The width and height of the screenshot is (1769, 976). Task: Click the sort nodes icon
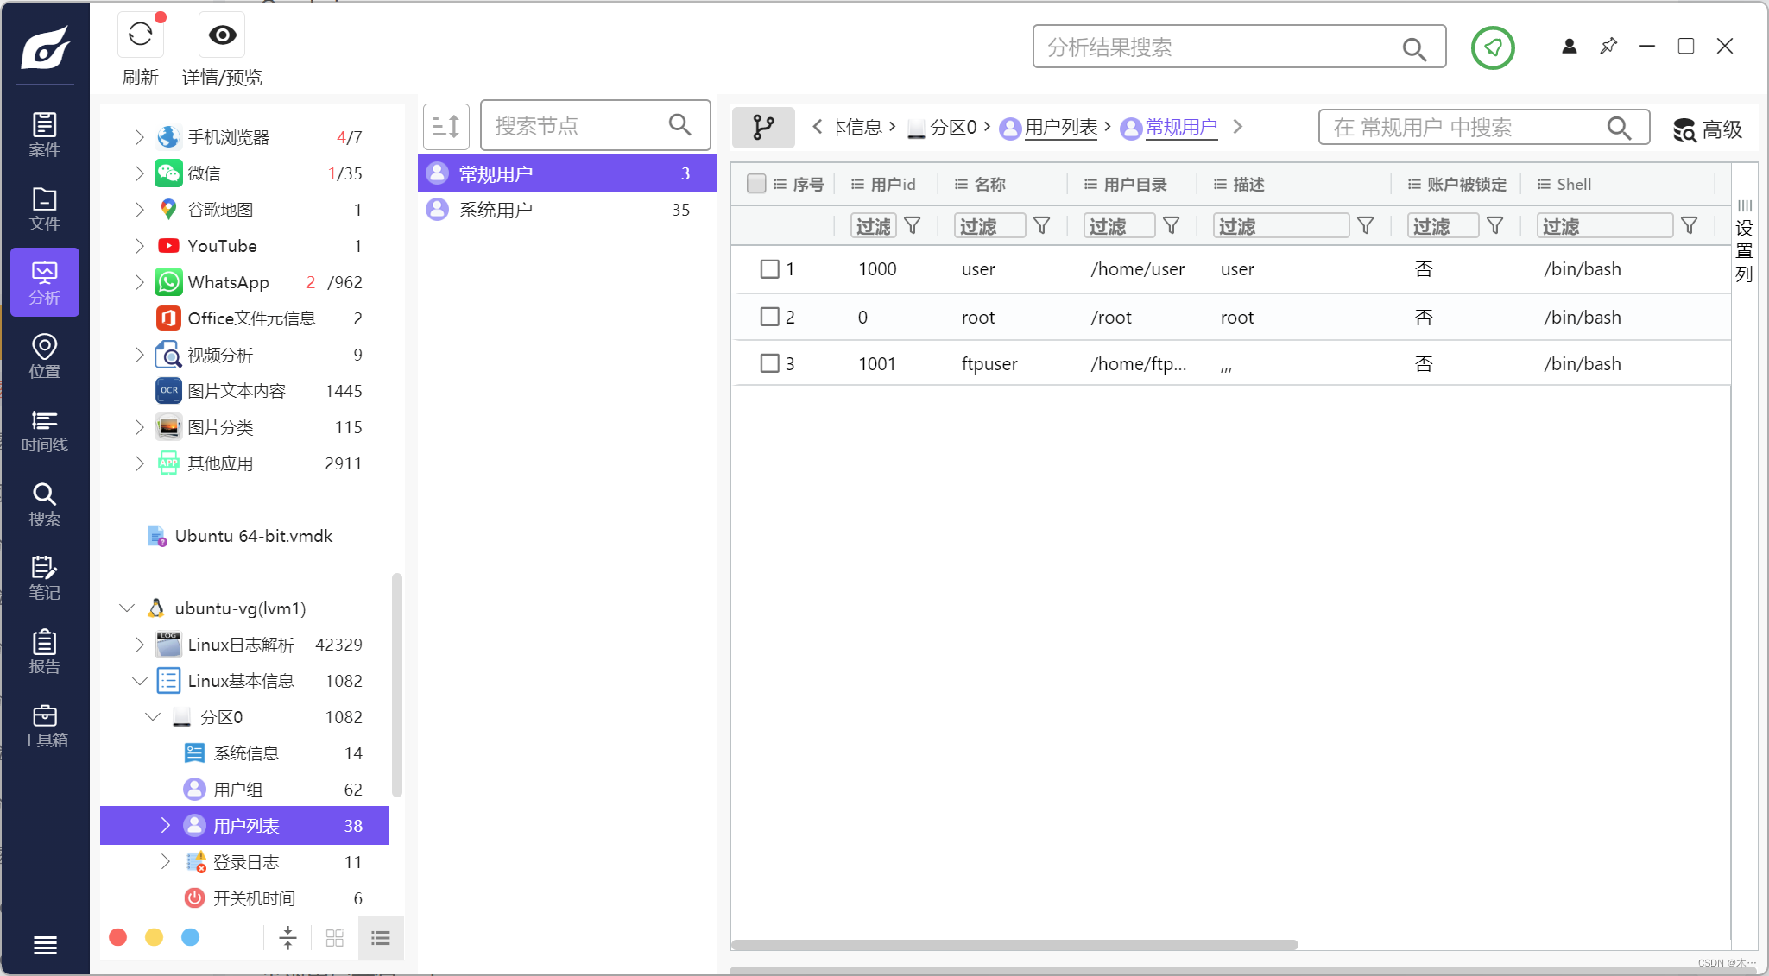(445, 127)
